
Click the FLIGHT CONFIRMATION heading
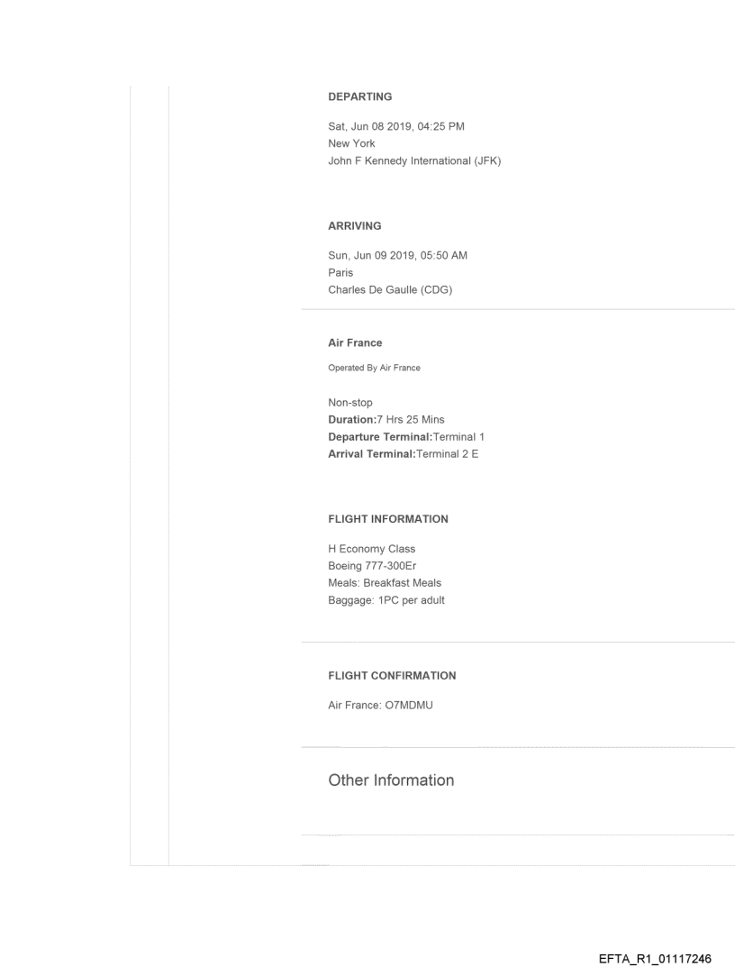pos(392,675)
